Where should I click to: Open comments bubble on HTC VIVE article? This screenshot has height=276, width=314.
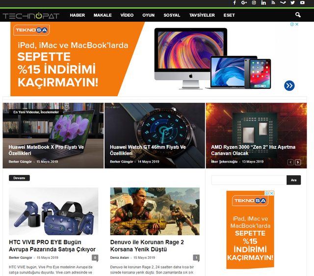(x=95, y=258)
